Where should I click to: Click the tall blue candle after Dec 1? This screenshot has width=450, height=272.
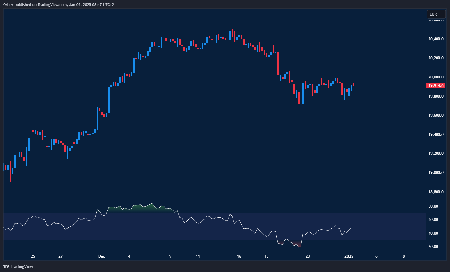(109, 99)
